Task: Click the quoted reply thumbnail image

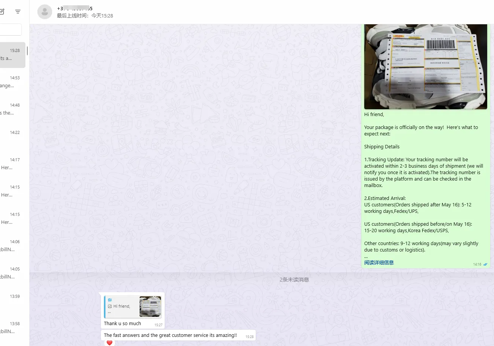Action: [x=150, y=307]
